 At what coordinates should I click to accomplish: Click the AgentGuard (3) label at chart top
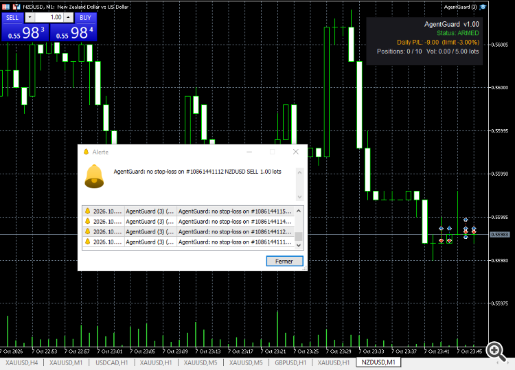coord(461,7)
